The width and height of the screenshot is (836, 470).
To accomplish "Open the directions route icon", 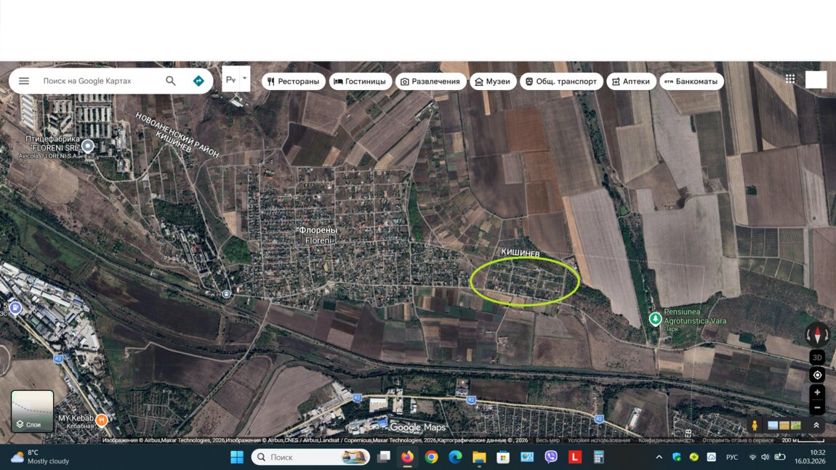I will coord(198,81).
